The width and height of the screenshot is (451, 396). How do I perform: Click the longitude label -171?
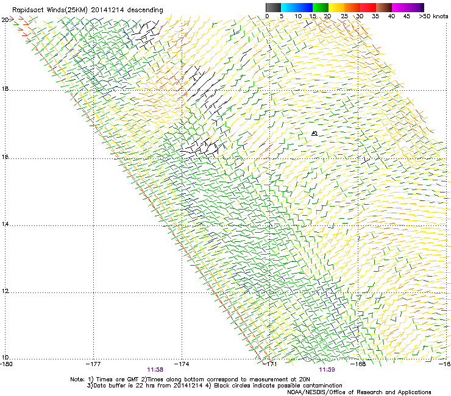click(x=270, y=364)
